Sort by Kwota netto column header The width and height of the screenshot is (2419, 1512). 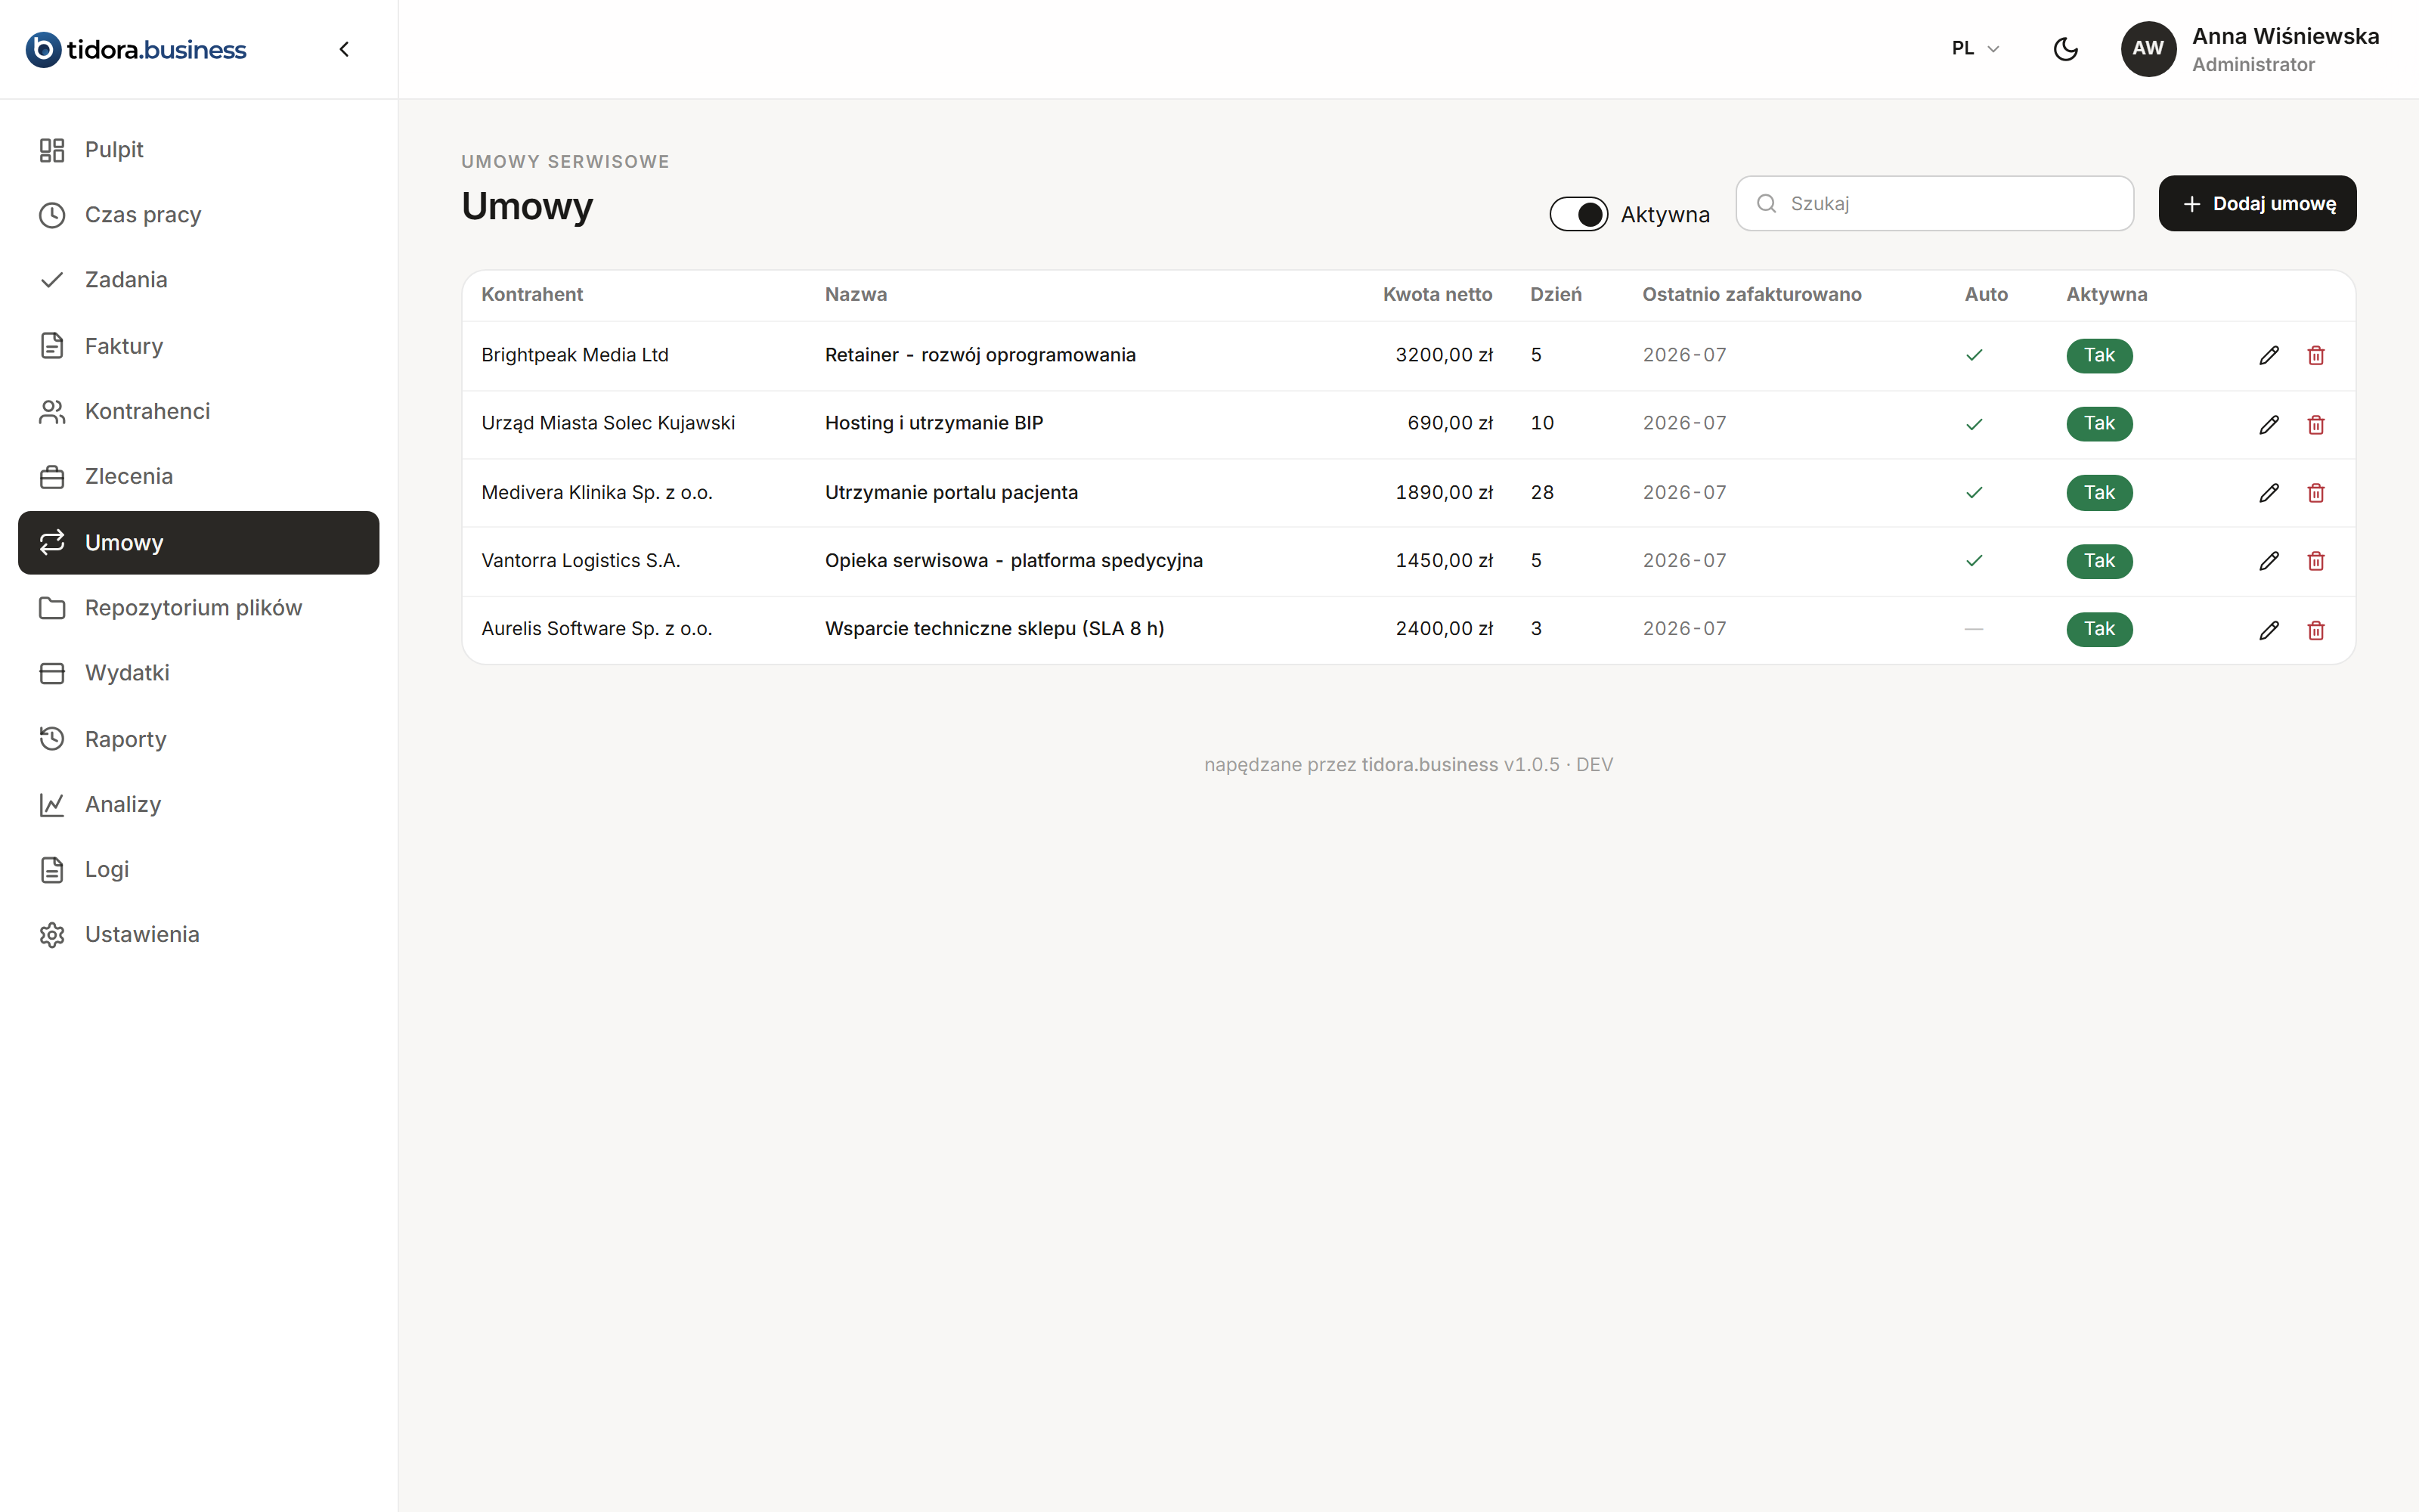pos(1436,294)
